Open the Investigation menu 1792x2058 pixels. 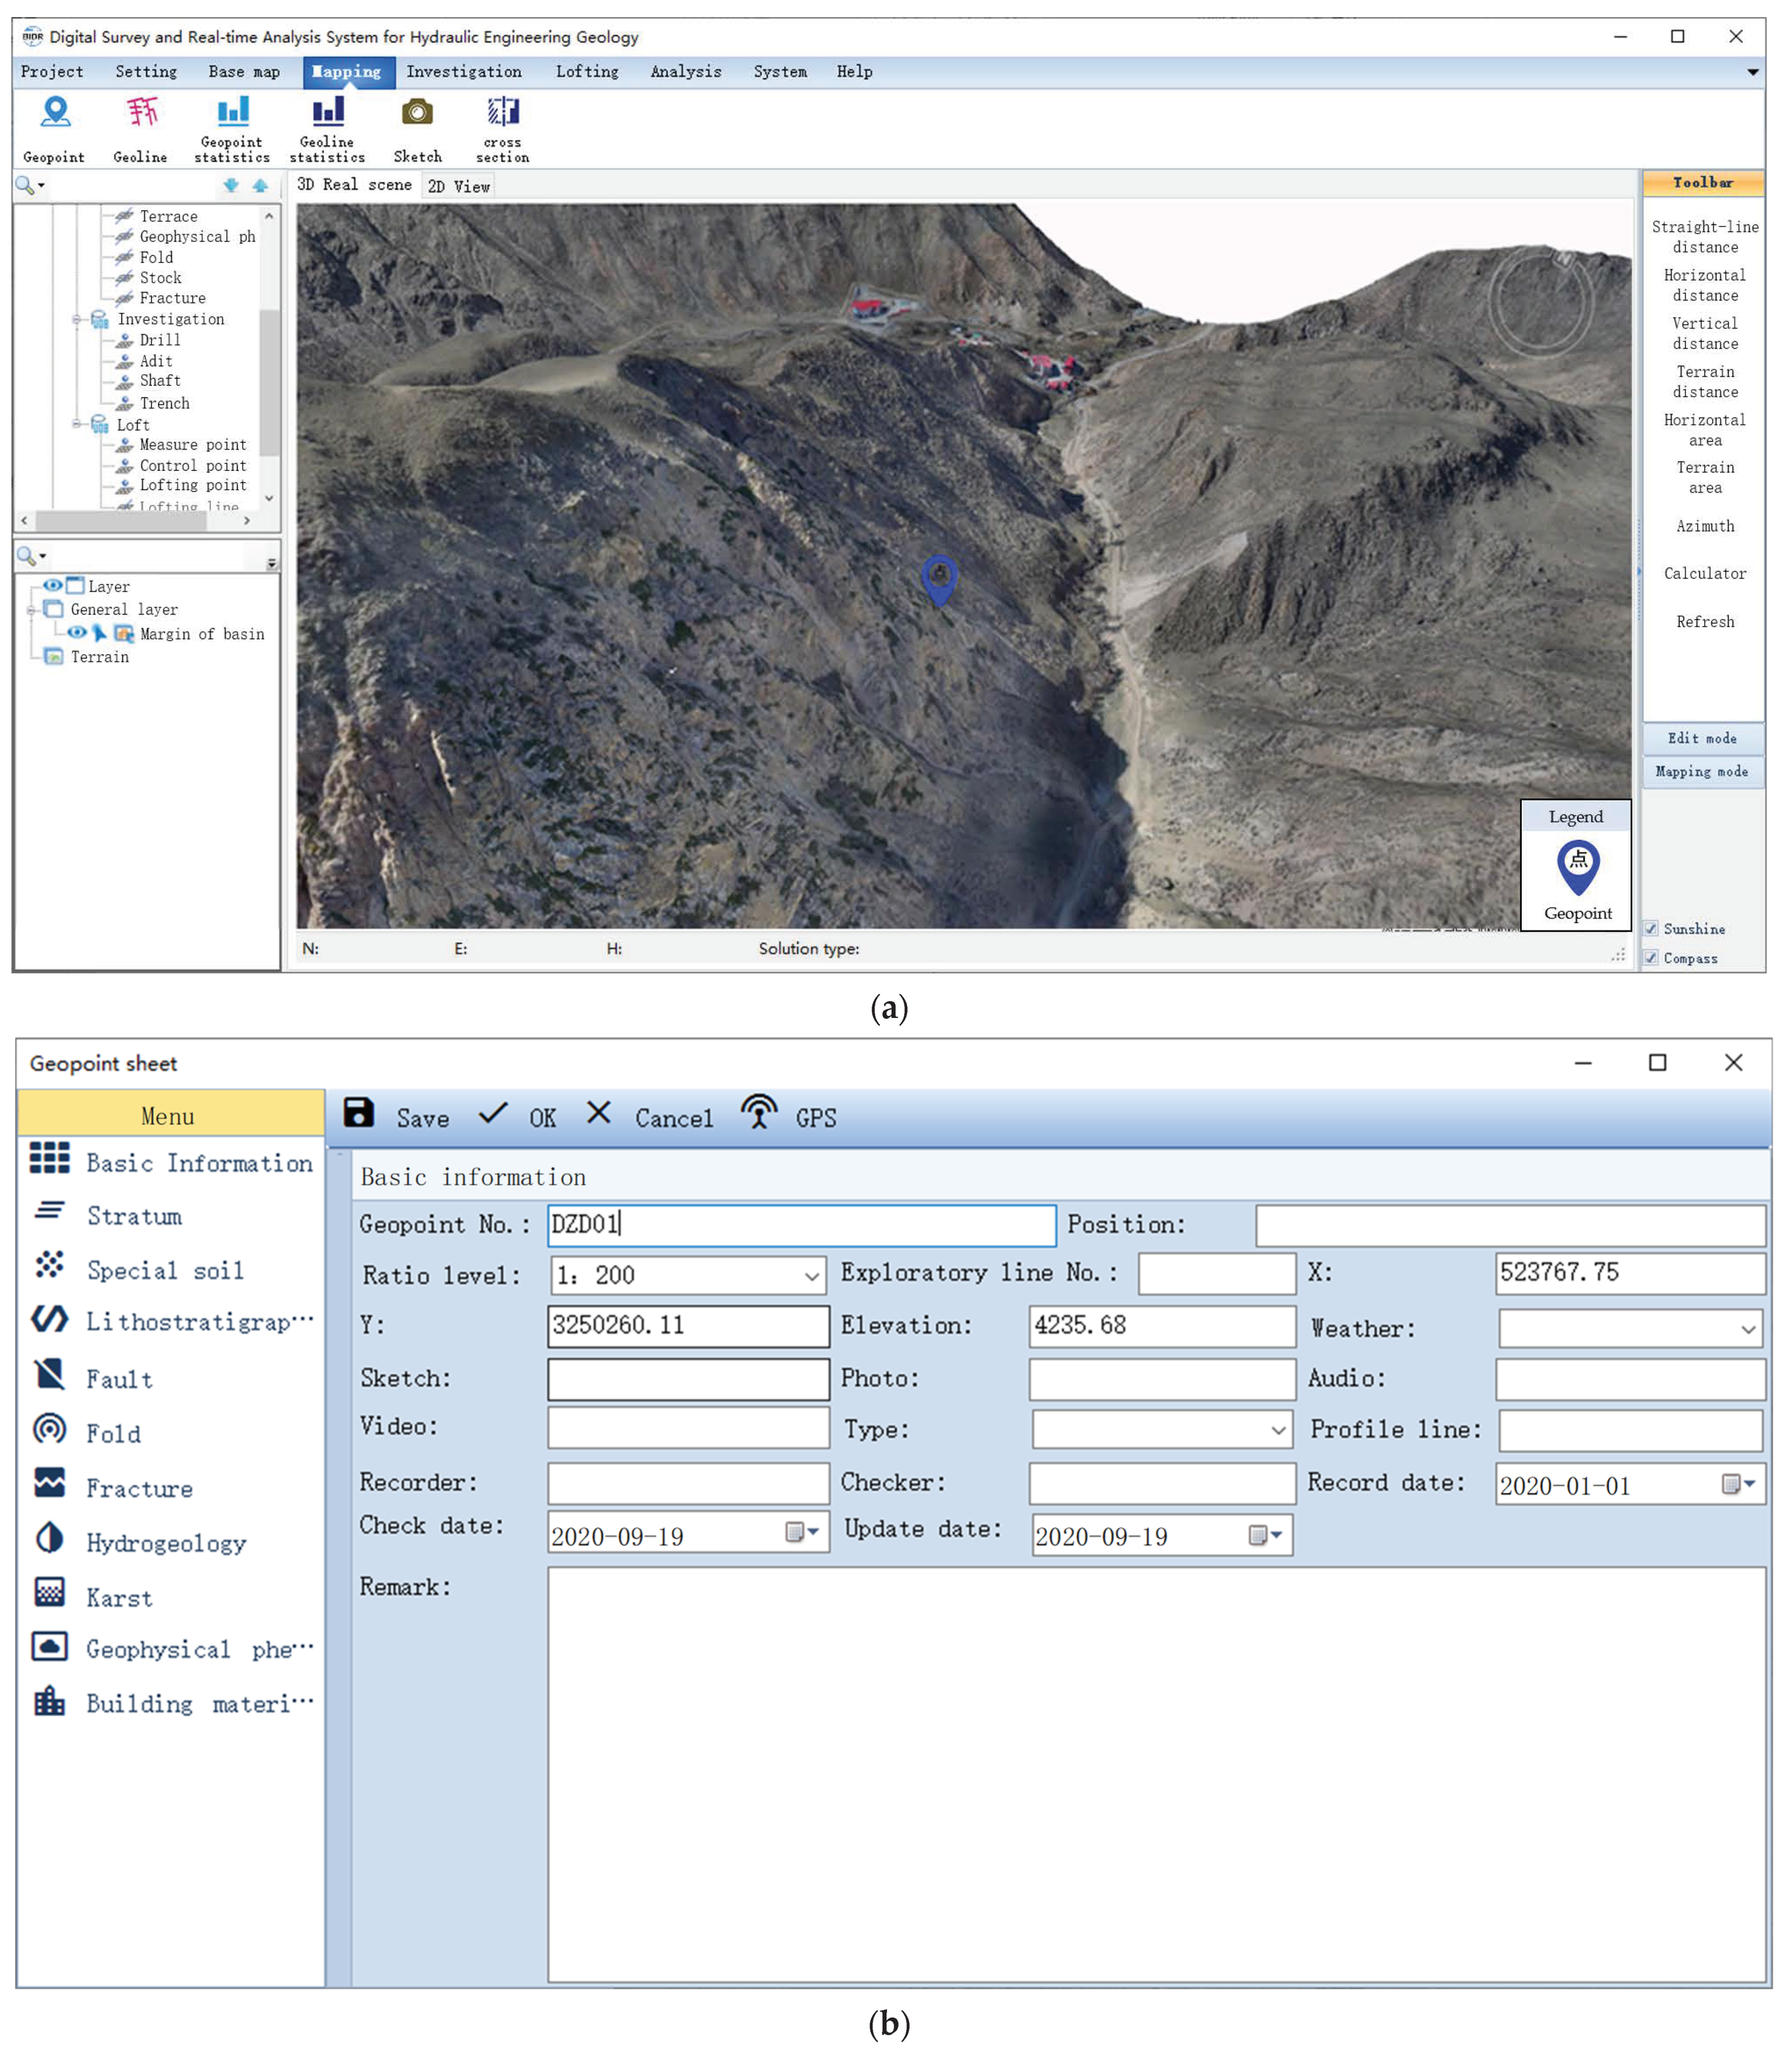tap(464, 72)
